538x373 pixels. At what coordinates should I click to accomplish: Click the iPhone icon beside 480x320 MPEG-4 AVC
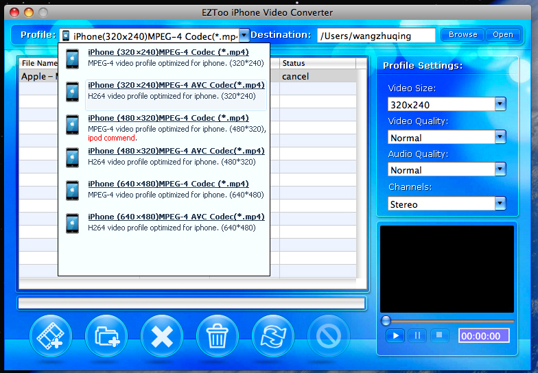73,158
